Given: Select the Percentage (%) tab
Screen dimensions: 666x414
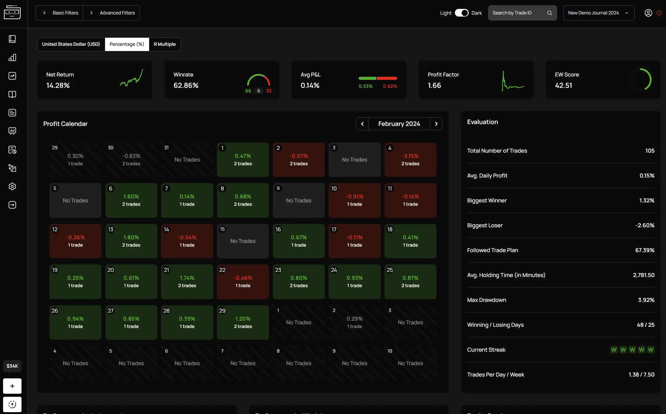Looking at the screenshot, I should coord(127,44).
